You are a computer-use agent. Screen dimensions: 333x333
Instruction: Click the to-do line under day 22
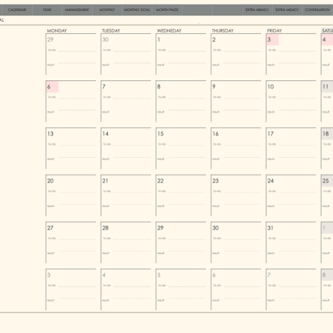tap(187, 193)
